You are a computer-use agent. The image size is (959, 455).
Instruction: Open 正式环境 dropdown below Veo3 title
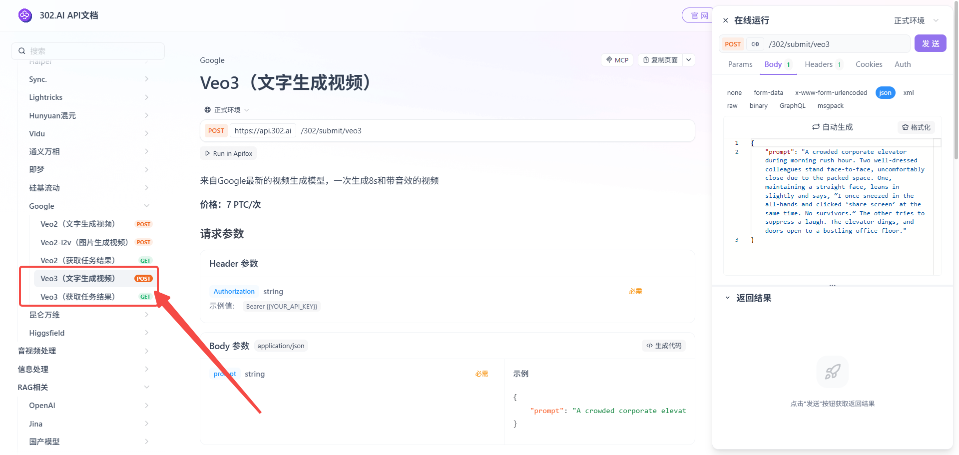click(x=227, y=110)
